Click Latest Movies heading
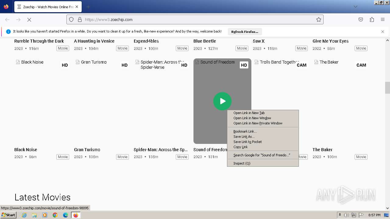Screen dimensions: 390x219 pyautogui.click(x=42, y=197)
